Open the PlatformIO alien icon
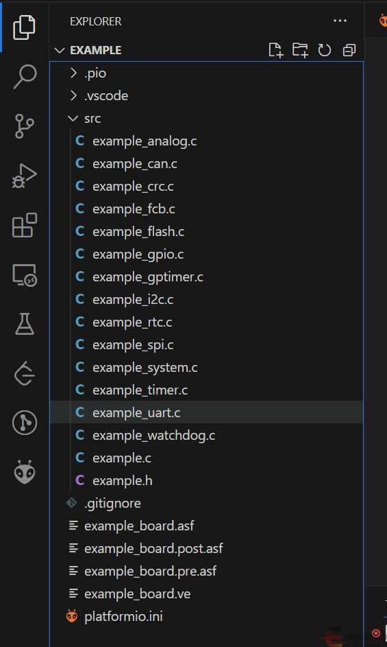The width and height of the screenshot is (387, 647). pyautogui.click(x=25, y=472)
